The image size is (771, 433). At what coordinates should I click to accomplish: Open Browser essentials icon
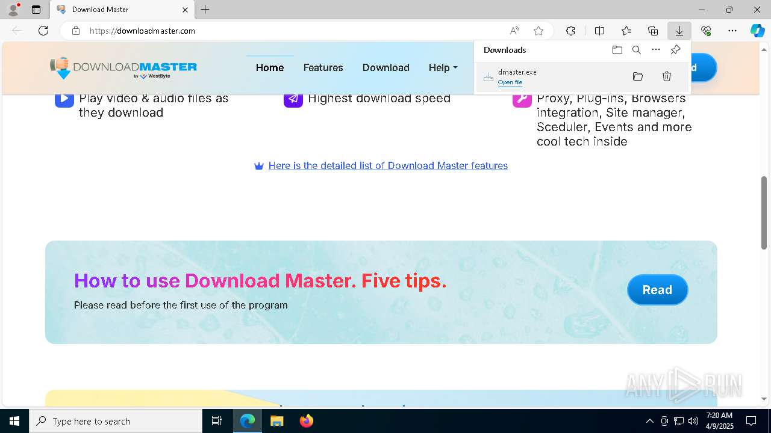[706, 31]
